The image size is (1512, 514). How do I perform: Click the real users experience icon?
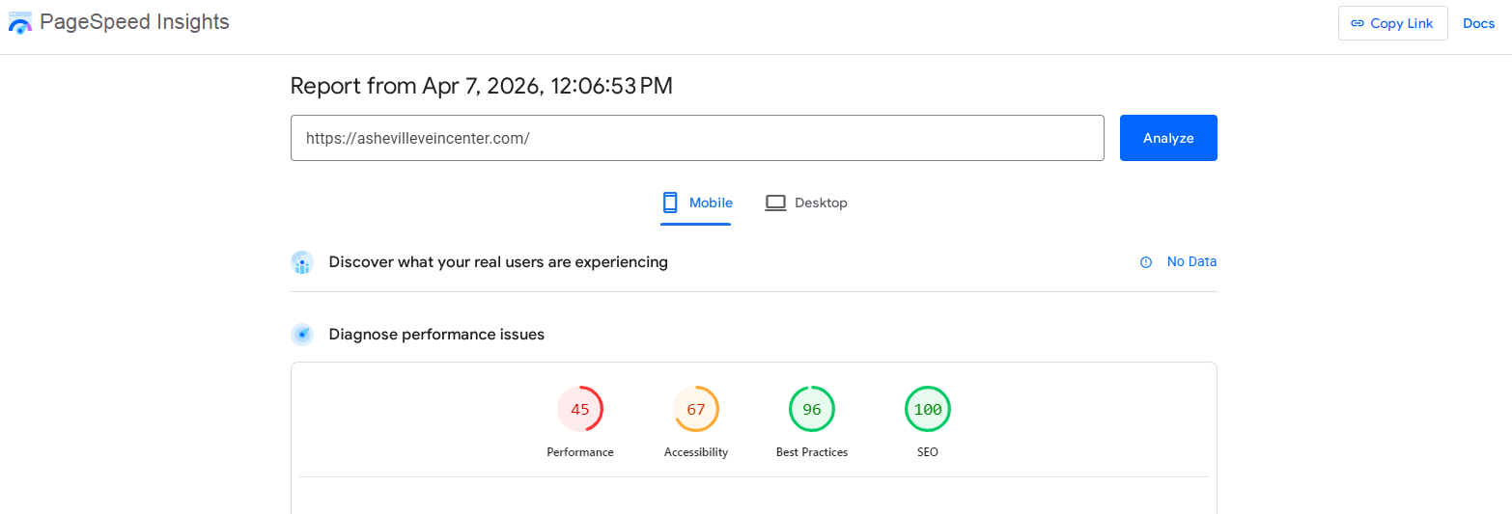point(302,262)
